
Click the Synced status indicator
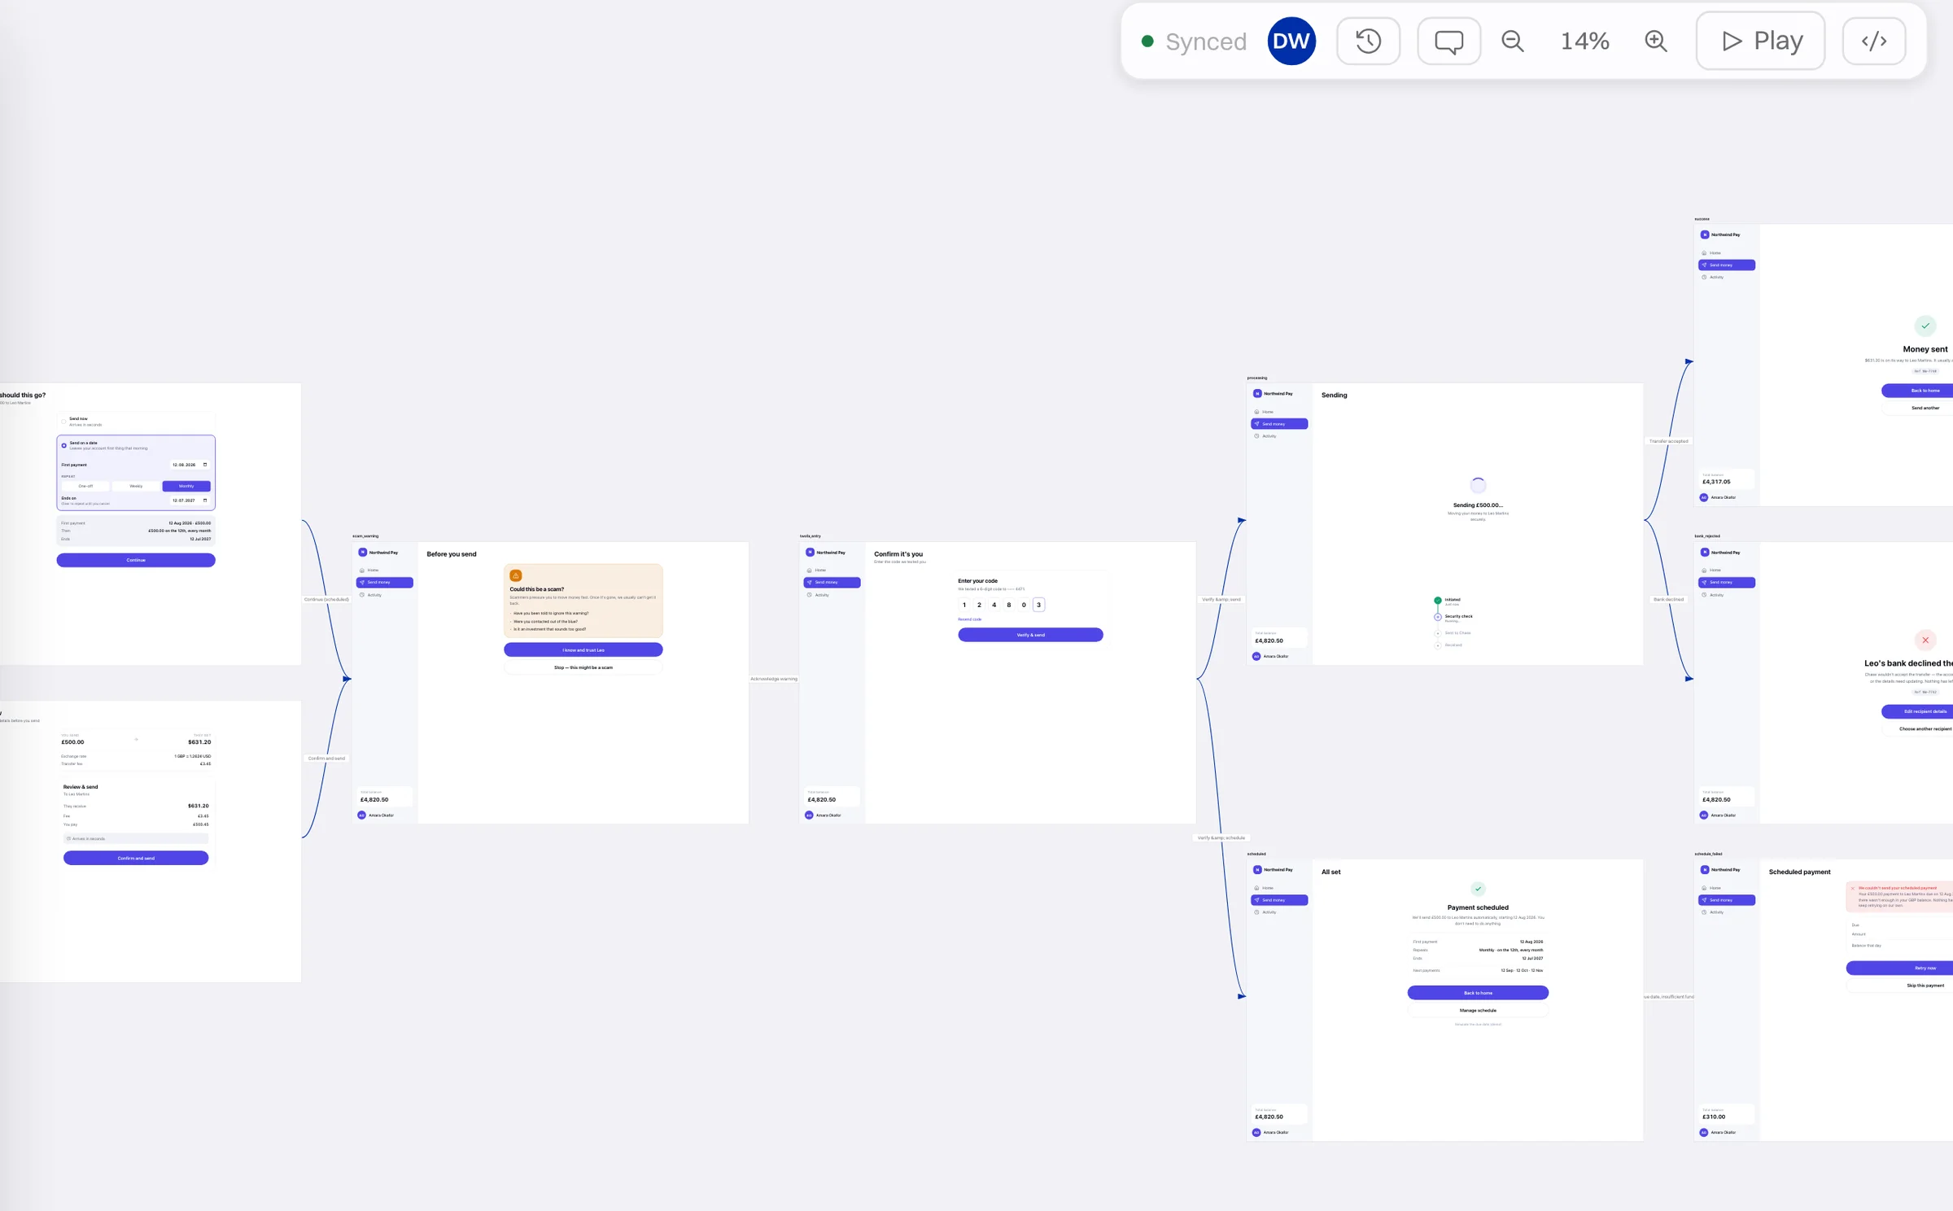coord(1194,42)
